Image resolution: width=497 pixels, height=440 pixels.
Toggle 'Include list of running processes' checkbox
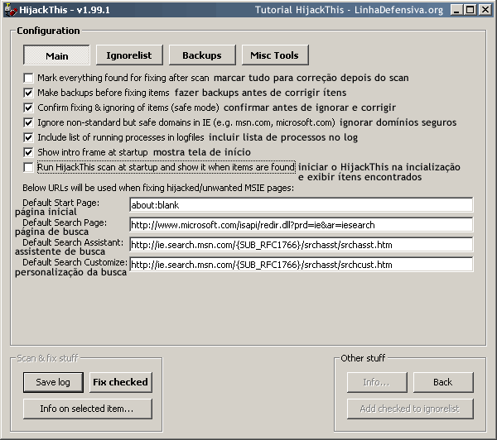click(29, 137)
